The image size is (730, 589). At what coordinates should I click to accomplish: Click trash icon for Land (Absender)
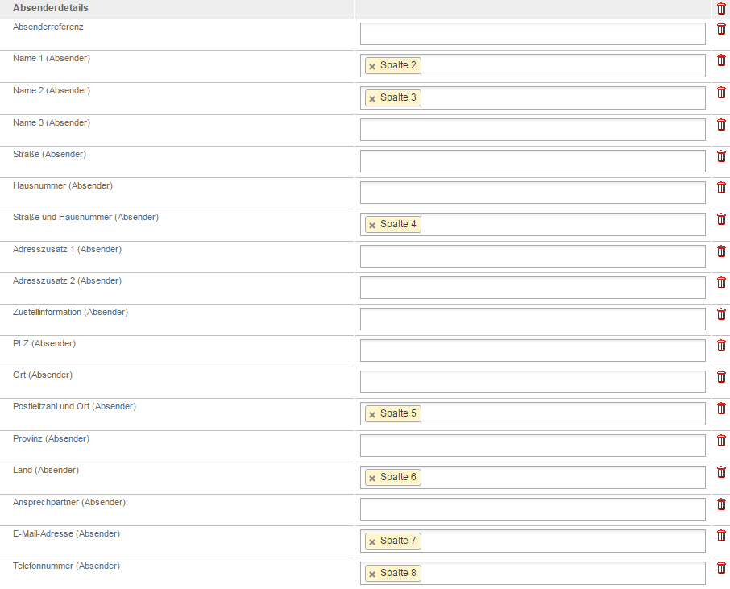tap(721, 471)
